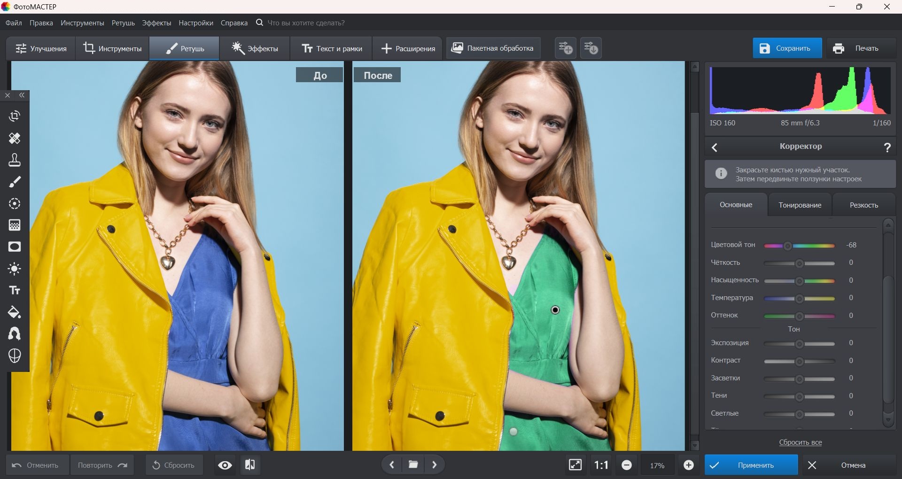The width and height of the screenshot is (902, 479).
Task: Open the help question mark icon
Action: (x=887, y=147)
